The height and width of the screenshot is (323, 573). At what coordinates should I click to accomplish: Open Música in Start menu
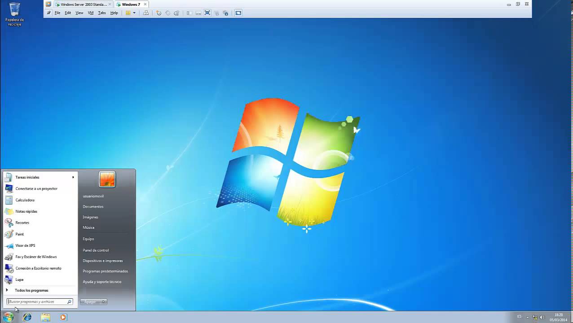pos(88,227)
